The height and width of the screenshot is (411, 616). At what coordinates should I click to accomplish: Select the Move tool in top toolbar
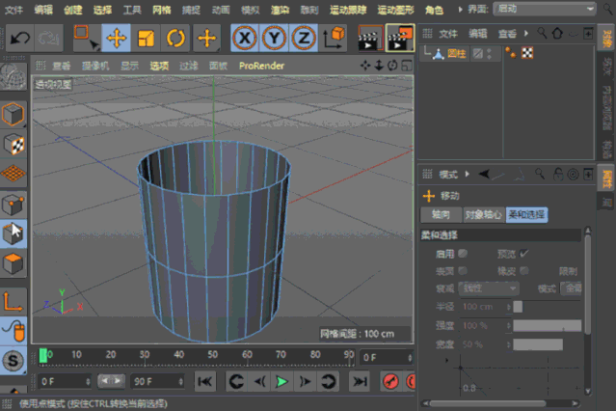[x=117, y=39]
